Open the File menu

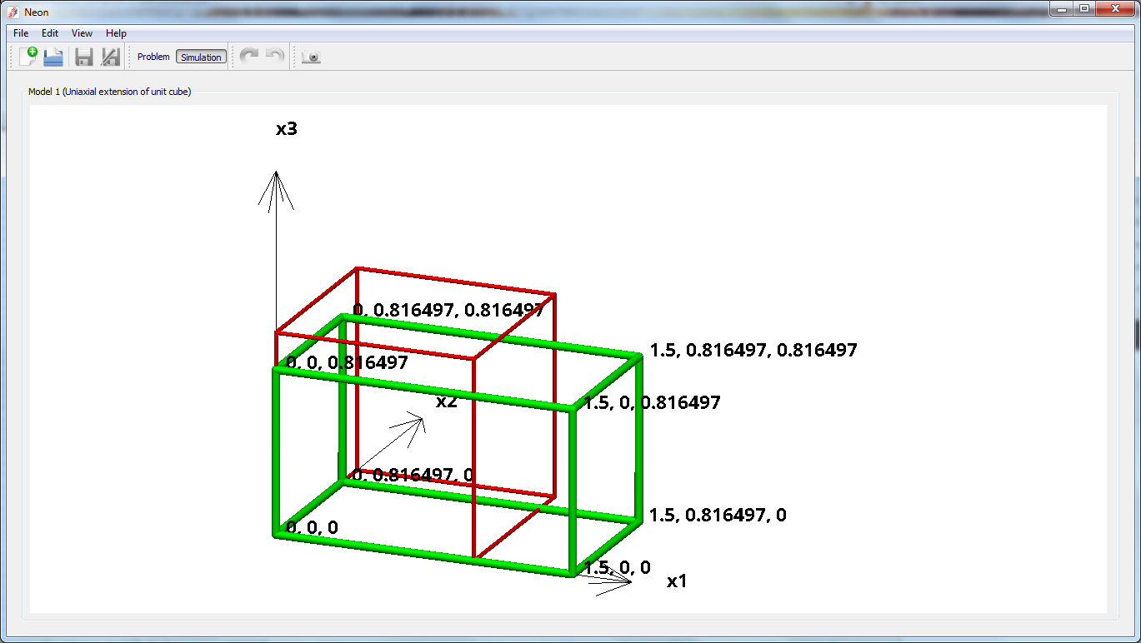click(21, 33)
